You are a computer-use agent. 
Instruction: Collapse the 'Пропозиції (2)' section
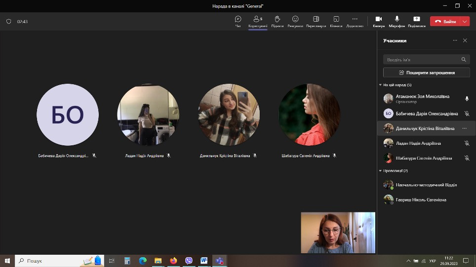[x=380, y=171]
